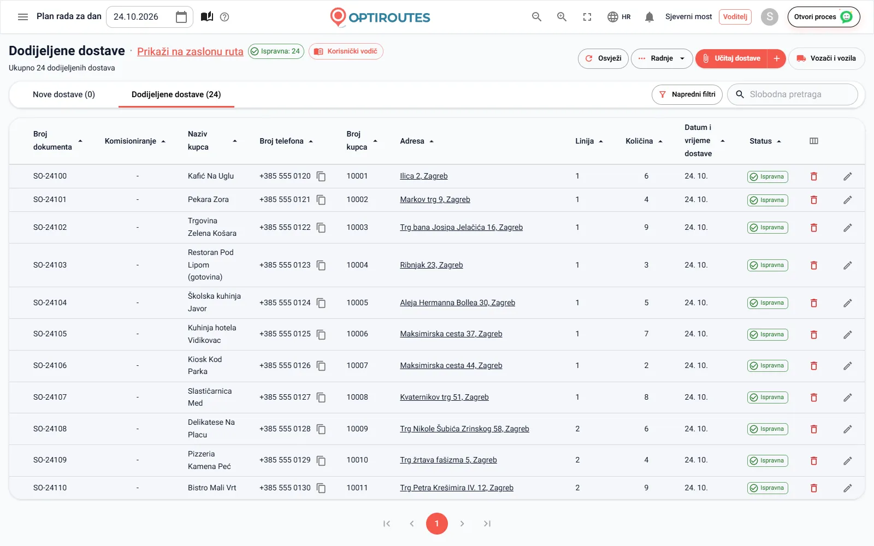Open notifications bell
Image resolution: width=874 pixels, height=546 pixels.
coord(649,17)
